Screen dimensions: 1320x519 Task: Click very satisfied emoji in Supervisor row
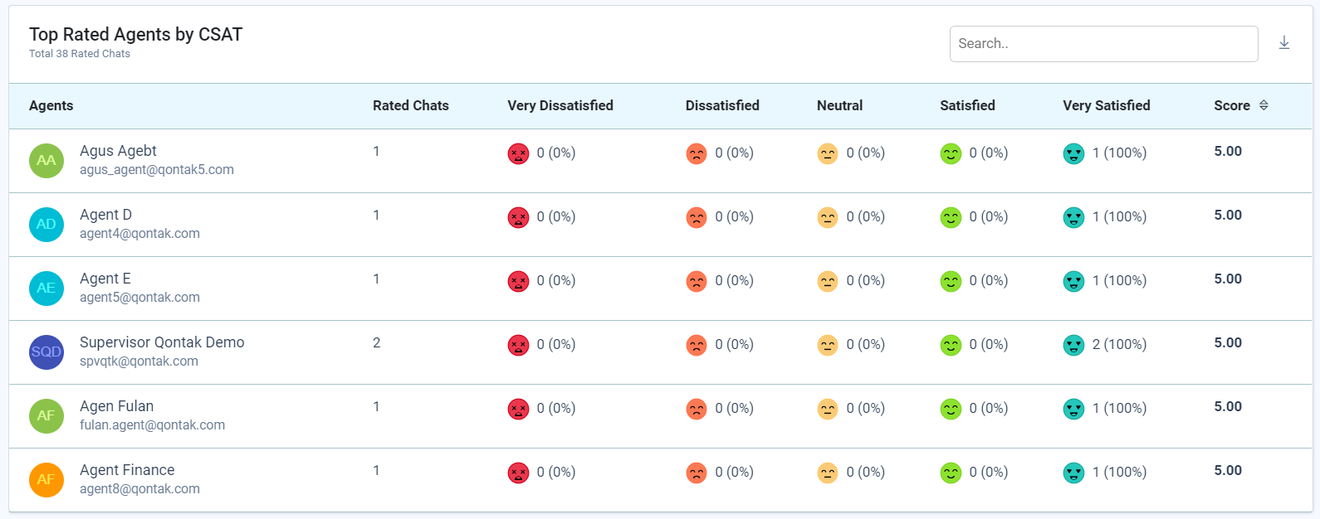coord(1073,346)
